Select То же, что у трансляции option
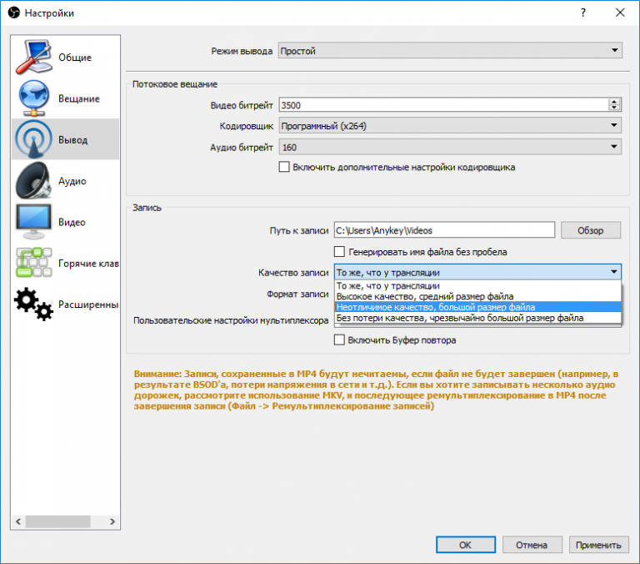The width and height of the screenshot is (640, 564). point(477,285)
